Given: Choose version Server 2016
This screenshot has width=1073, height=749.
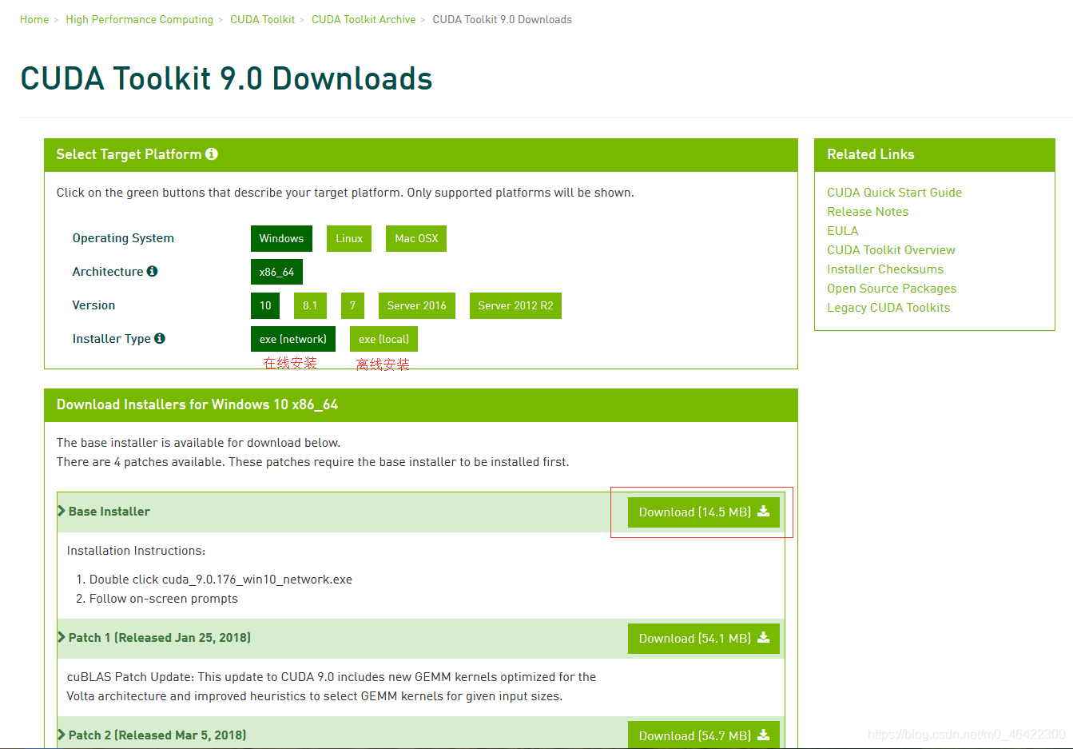Looking at the screenshot, I should tap(417, 305).
